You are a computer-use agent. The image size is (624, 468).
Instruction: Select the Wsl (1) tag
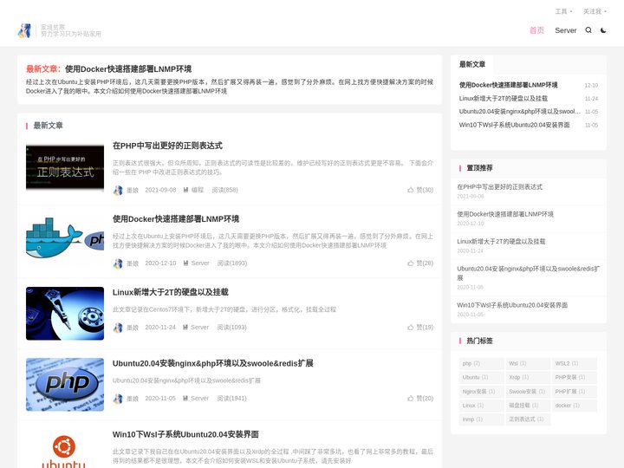pyautogui.click(x=528, y=364)
